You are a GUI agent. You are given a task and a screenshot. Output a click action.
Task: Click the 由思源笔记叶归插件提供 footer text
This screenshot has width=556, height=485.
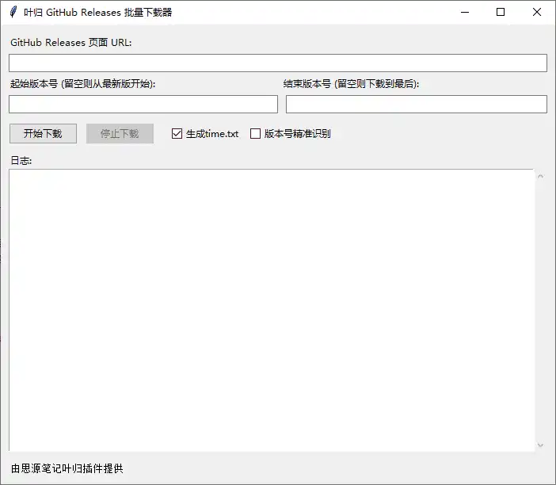click(x=67, y=468)
